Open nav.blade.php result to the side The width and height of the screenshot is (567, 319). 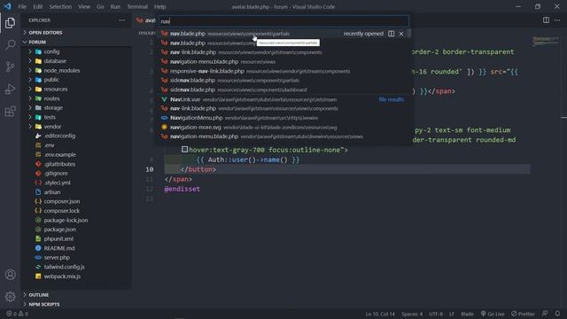[x=391, y=34]
